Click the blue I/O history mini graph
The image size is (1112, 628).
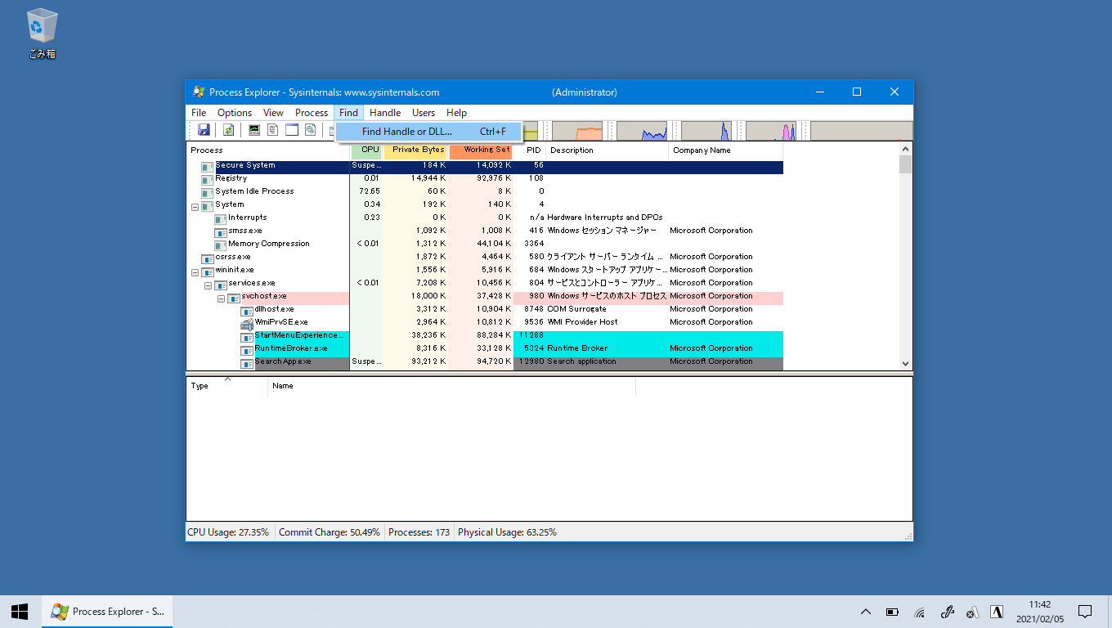tap(642, 131)
